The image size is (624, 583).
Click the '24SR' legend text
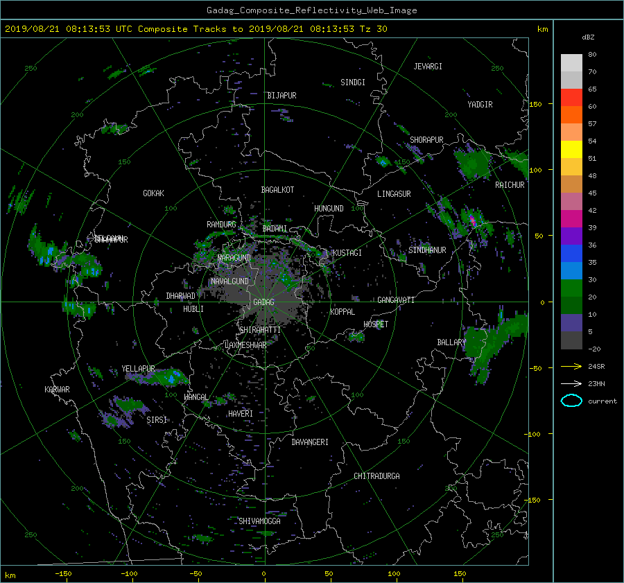click(x=596, y=367)
